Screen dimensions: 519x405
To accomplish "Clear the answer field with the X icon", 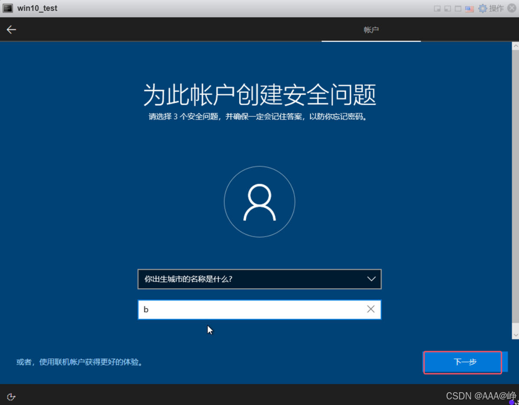I will [x=370, y=309].
